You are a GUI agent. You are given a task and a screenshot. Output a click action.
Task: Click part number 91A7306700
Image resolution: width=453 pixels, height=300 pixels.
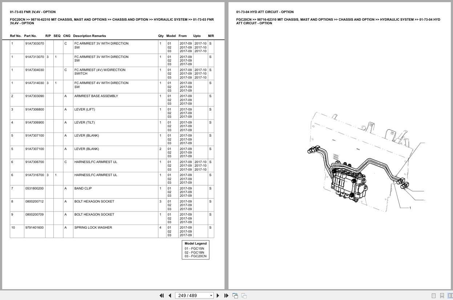coord(35,162)
